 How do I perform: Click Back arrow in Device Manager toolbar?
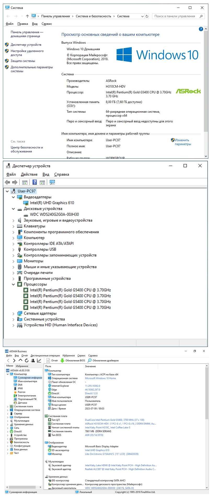point(7,182)
